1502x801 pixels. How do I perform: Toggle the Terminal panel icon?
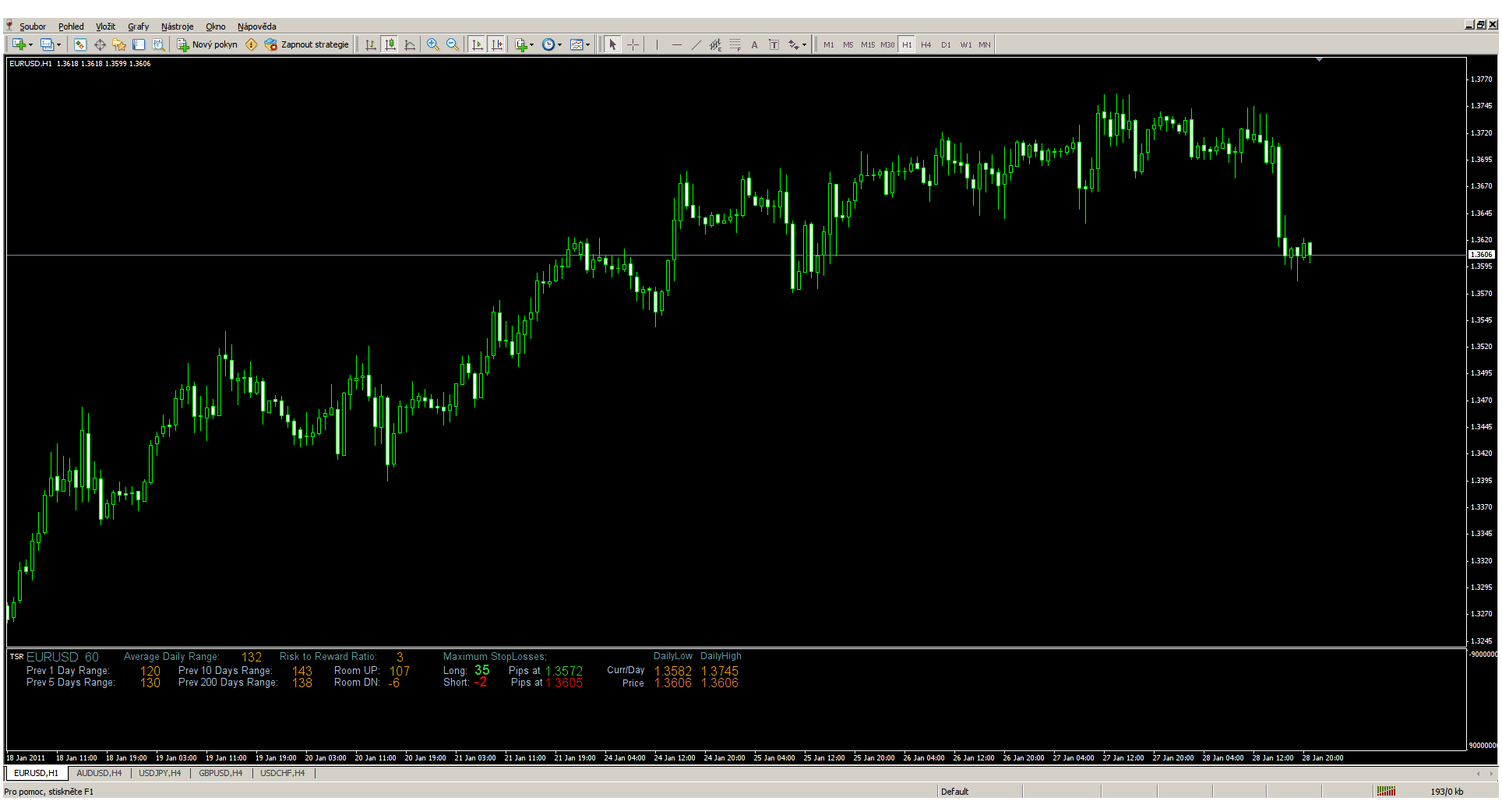pyautogui.click(x=139, y=44)
